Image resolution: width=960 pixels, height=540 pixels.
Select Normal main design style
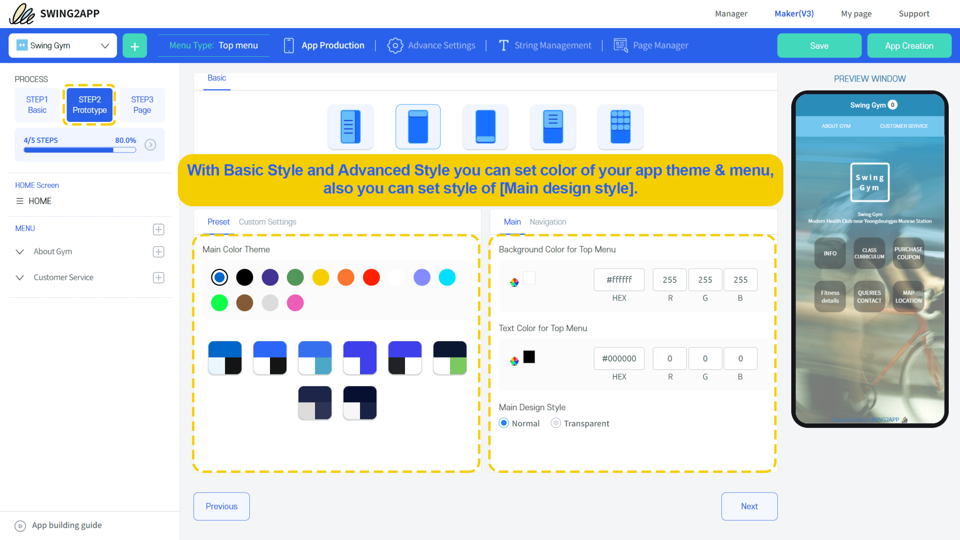pos(504,423)
